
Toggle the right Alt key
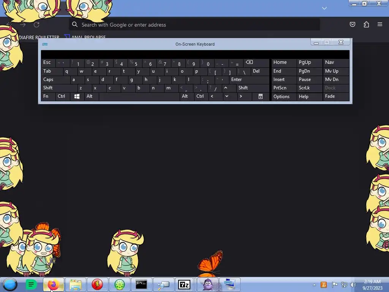click(x=187, y=96)
